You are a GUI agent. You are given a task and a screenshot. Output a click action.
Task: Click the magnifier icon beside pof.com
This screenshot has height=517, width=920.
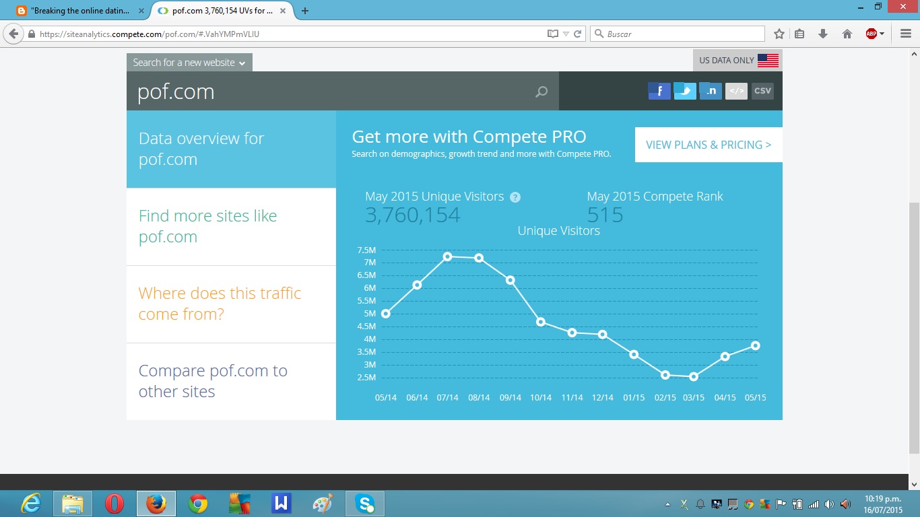point(541,92)
